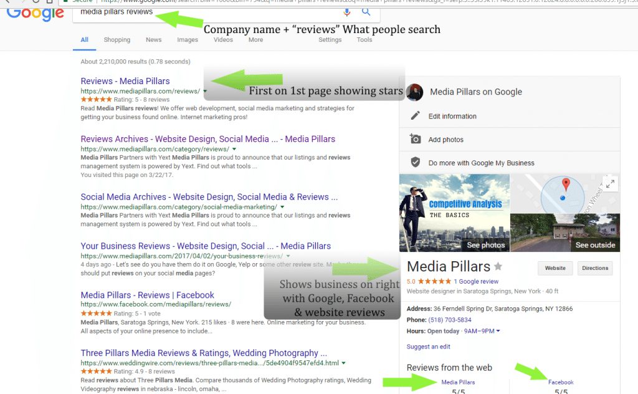
Task: Open 'Reviews - Media Pillars' result
Action: pyautogui.click(x=125, y=81)
